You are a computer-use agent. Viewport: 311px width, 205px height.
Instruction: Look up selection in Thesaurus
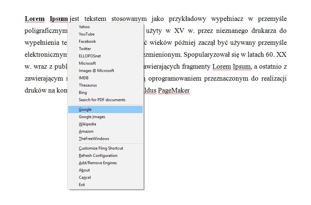coord(105,85)
